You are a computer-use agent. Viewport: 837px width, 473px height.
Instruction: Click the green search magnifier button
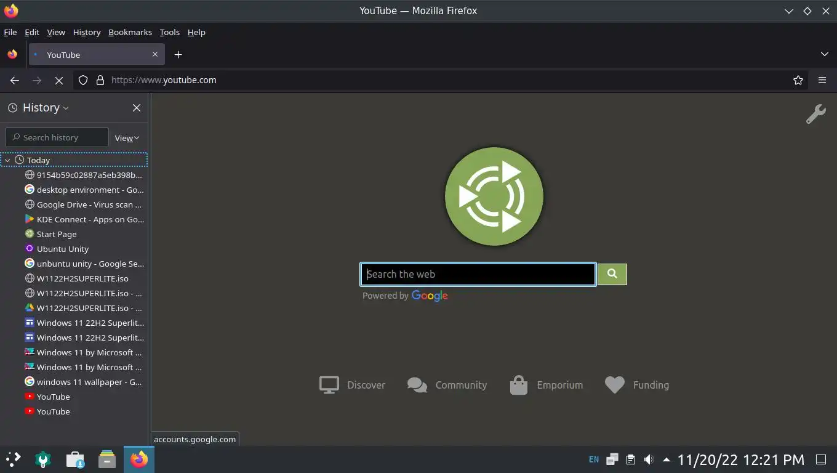[612, 274]
